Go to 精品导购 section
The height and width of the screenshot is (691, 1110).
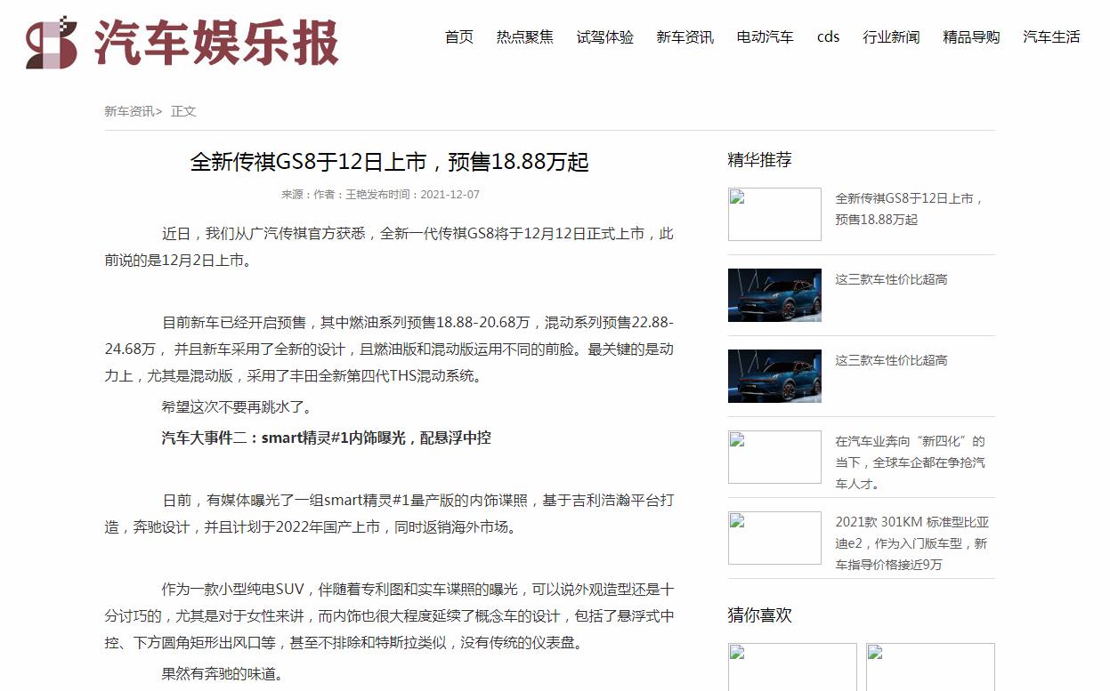(x=971, y=37)
